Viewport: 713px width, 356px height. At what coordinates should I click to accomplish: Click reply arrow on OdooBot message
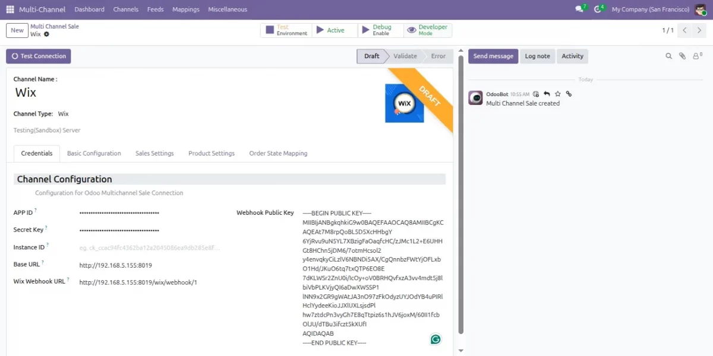[x=547, y=94]
